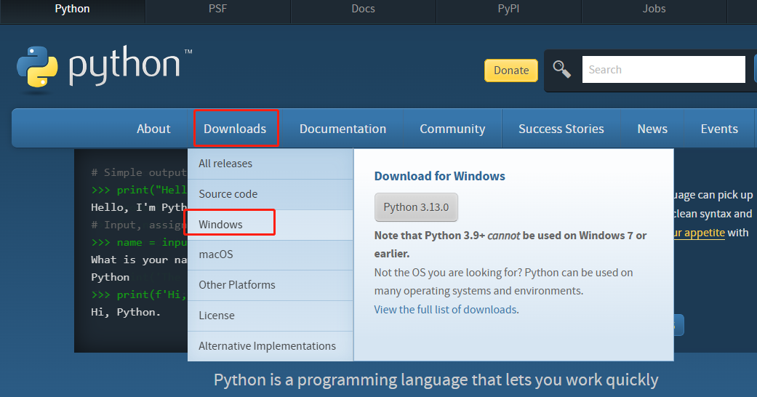The height and width of the screenshot is (397, 757).
Task: Select Windows in Downloads dropdown
Action: pyautogui.click(x=271, y=225)
